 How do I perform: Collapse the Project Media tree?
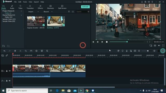(x=21, y=11)
